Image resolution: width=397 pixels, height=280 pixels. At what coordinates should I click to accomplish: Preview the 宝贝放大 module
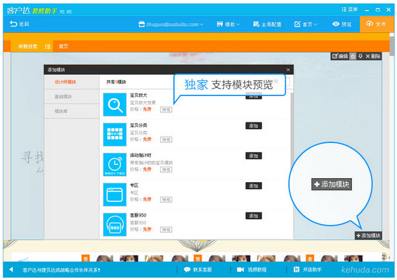166,109
